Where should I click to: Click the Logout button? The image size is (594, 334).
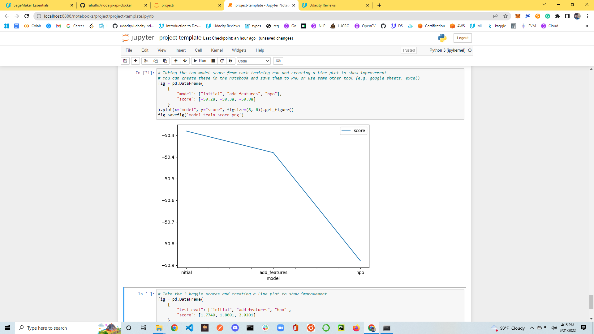click(463, 38)
